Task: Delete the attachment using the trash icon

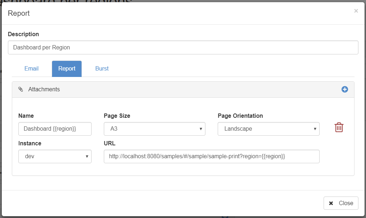Action: (x=339, y=127)
